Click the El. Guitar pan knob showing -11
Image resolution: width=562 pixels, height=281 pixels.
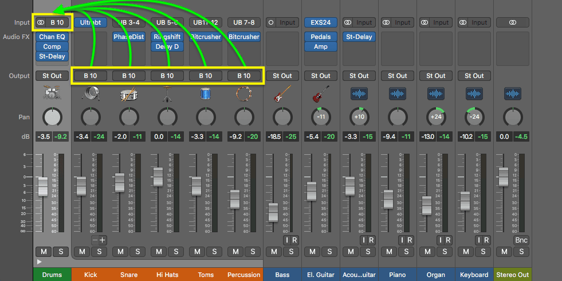pyautogui.click(x=321, y=117)
